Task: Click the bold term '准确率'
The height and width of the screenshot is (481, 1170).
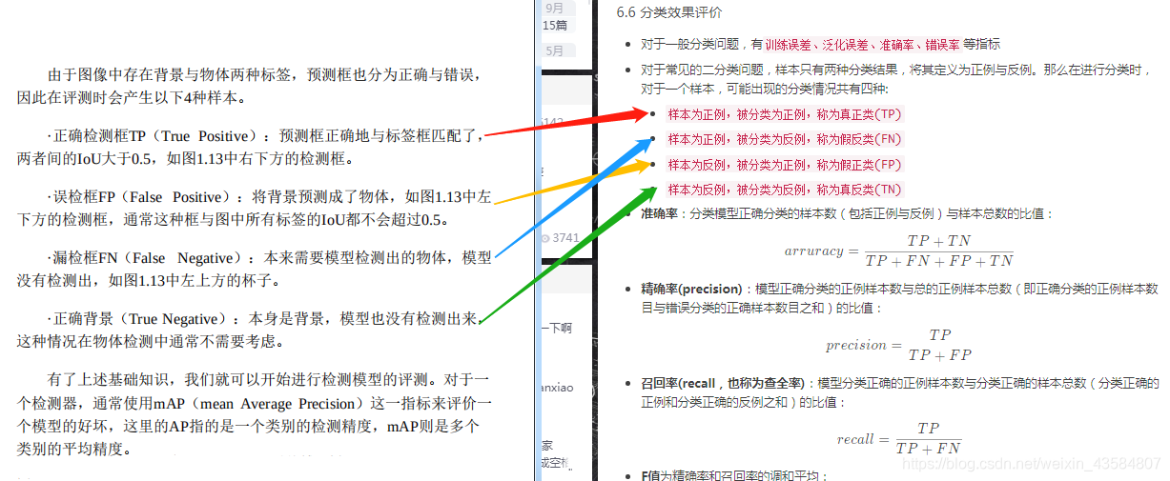Action: click(661, 214)
